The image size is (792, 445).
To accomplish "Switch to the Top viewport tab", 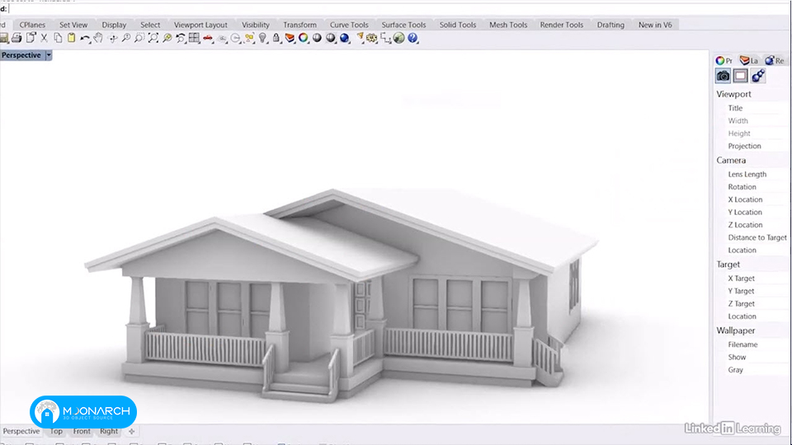I will tap(56, 431).
